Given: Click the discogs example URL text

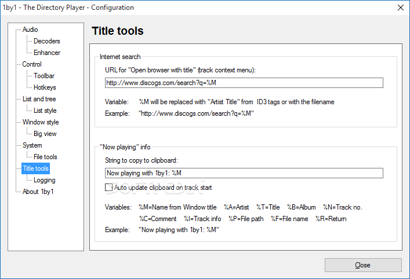Looking at the screenshot, I should 196,113.
